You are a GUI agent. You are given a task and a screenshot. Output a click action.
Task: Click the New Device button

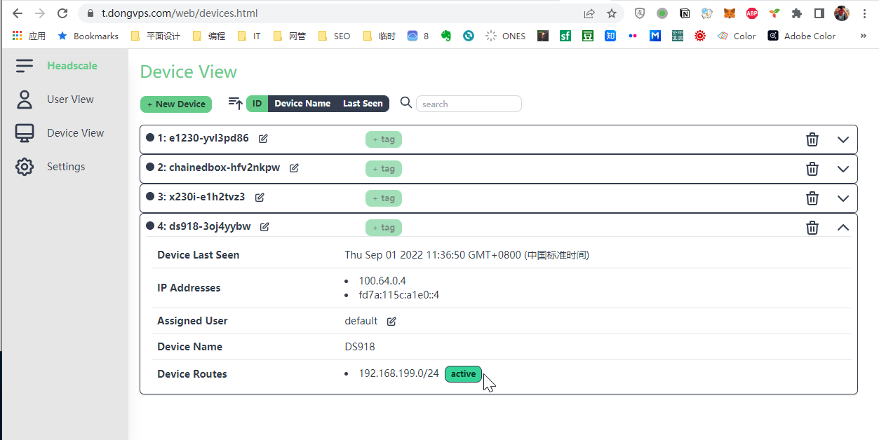coord(176,104)
